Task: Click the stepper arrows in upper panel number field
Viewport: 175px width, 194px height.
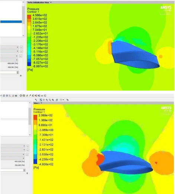Action: [x=18, y=72]
